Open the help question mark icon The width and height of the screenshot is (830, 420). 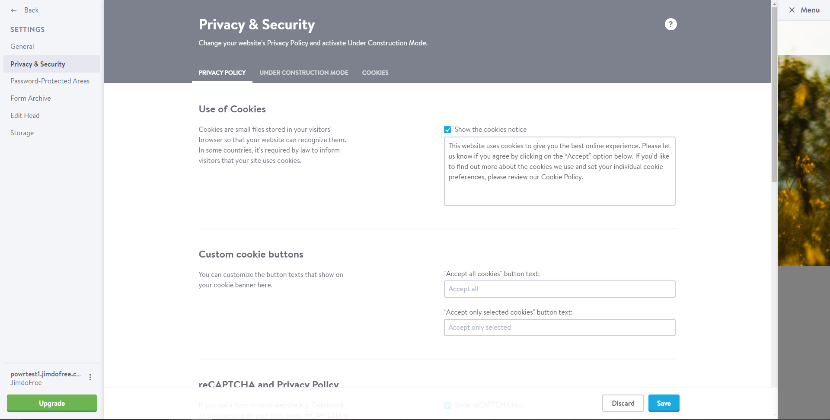(x=670, y=24)
